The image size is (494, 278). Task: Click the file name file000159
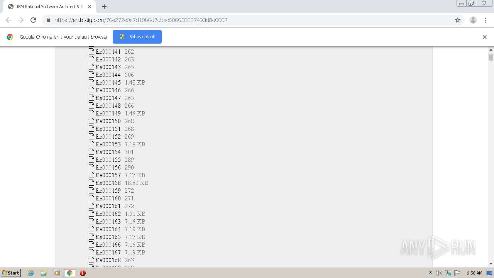pyautogui.click(x=108, y=191)
